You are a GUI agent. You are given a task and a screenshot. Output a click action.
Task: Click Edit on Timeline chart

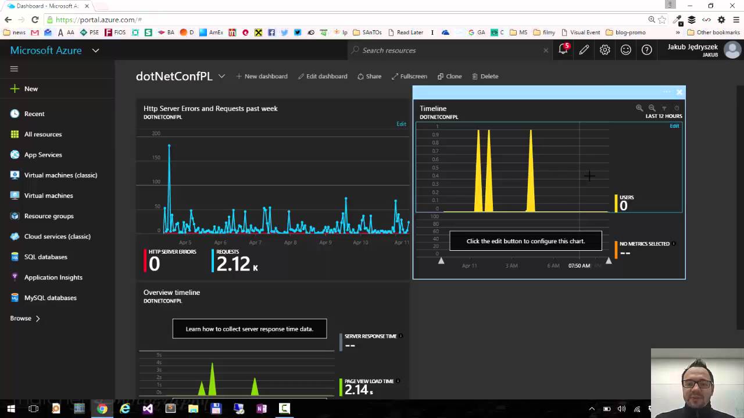click(674, 125)
